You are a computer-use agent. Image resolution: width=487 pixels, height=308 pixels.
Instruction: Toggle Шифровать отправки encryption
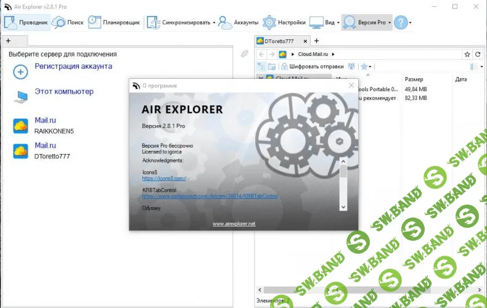[x=313, y=67]
